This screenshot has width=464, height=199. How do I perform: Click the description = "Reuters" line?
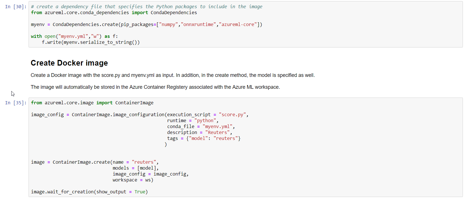199,133
